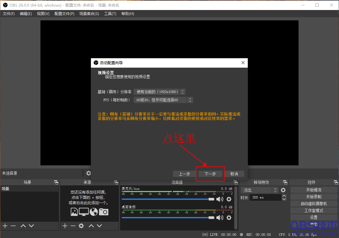
Task: Click the LIVE: 00:00:00 status text
Action: point(223,235)
